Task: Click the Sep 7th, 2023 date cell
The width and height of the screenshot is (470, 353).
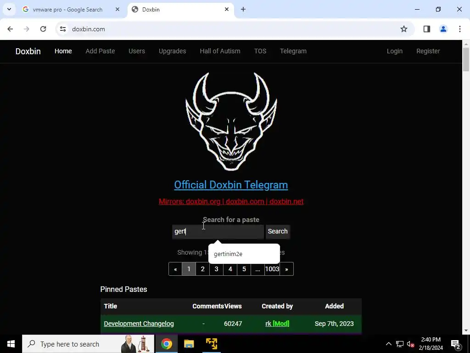Action: (x=334, y=324)
